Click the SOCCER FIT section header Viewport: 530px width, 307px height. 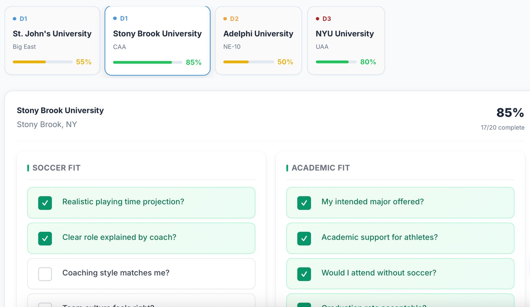point(56,168)
